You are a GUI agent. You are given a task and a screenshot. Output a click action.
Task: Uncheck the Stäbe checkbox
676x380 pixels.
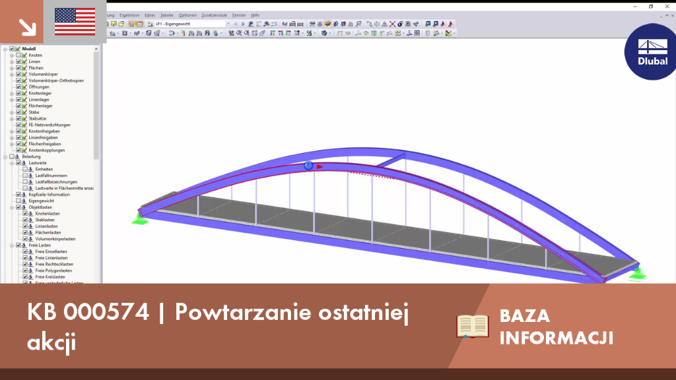tap(18, 112)
